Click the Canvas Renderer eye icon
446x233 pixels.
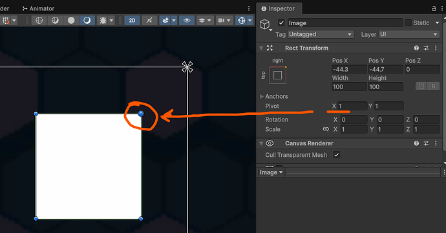[270, 143]
